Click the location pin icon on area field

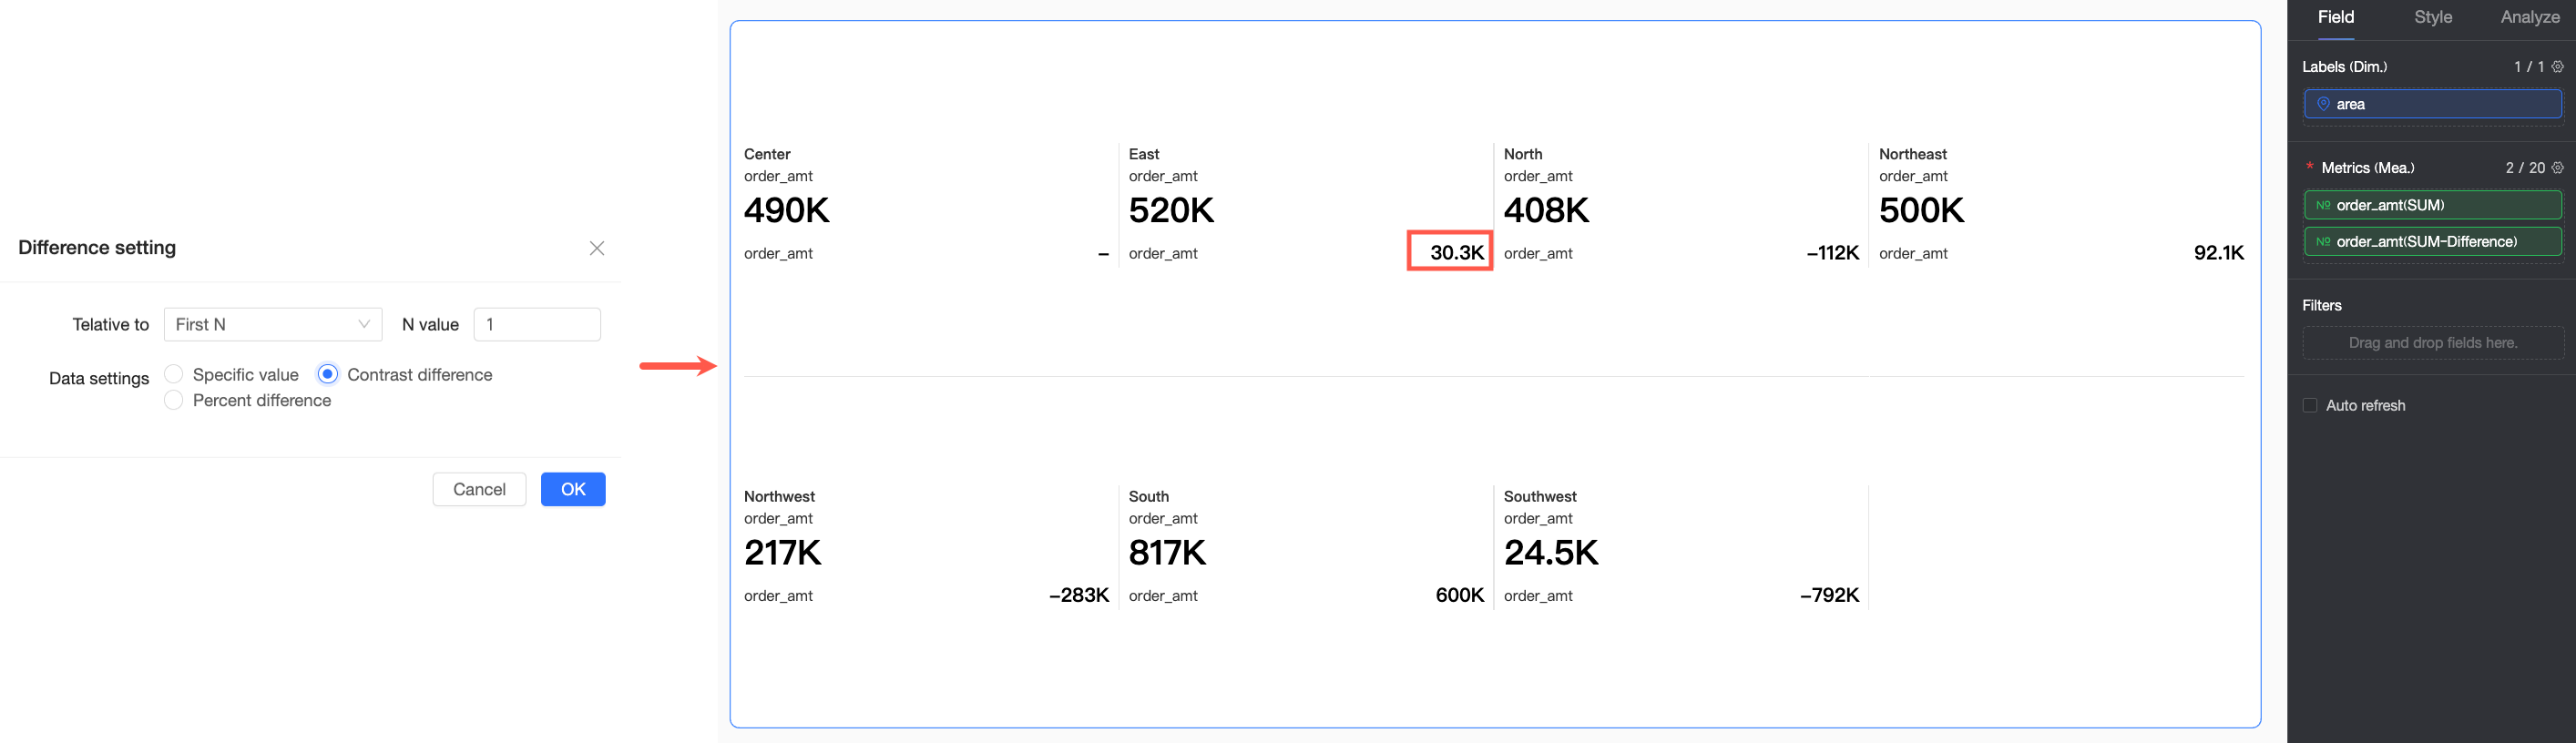click(2323, 104)
